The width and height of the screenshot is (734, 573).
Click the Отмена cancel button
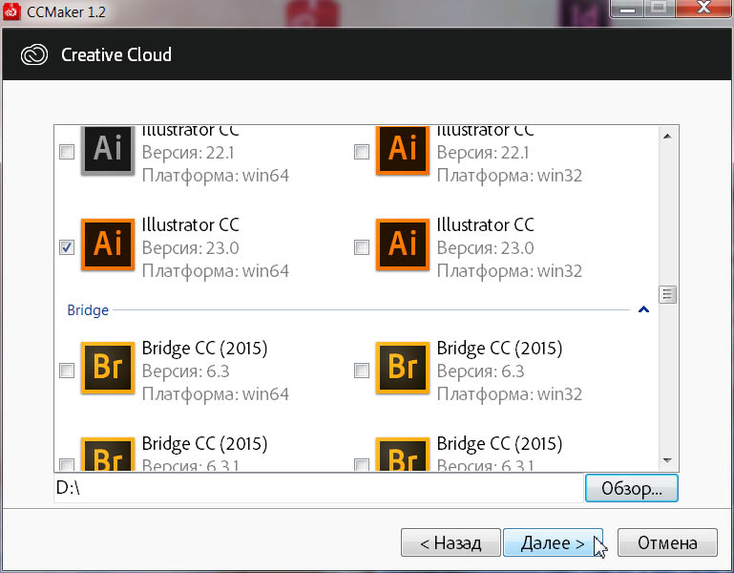(667, 542)
